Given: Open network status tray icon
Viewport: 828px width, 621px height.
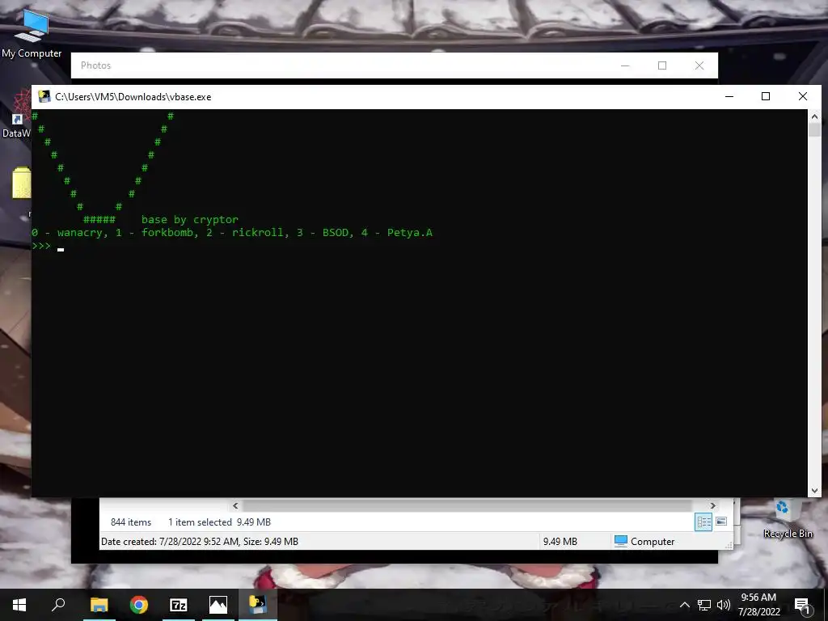Looking at the screenshot, I should click(704, 605).
